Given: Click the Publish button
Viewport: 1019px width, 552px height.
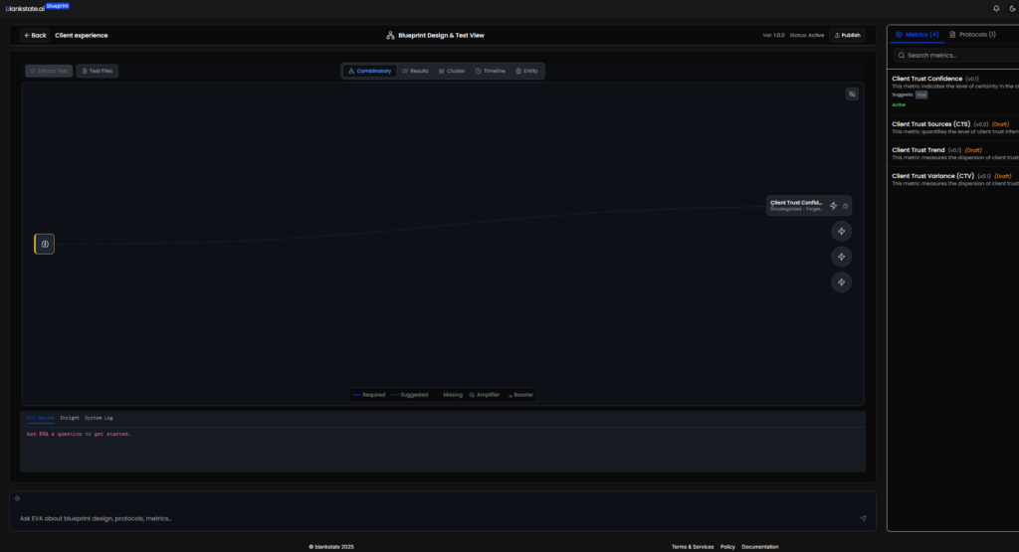Looking at the screenshot, I should tap(848, 35).
